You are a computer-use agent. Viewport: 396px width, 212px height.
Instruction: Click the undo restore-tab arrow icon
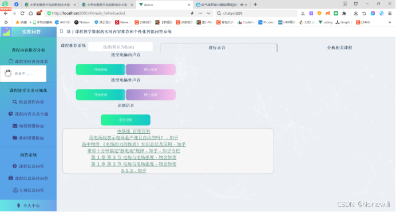364,13
